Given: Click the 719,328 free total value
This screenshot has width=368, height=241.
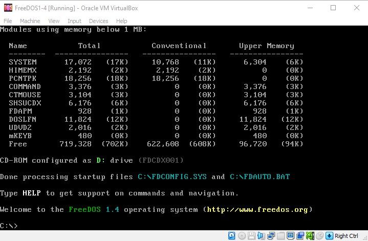Looking at the screenshot, I should [76, 144].
